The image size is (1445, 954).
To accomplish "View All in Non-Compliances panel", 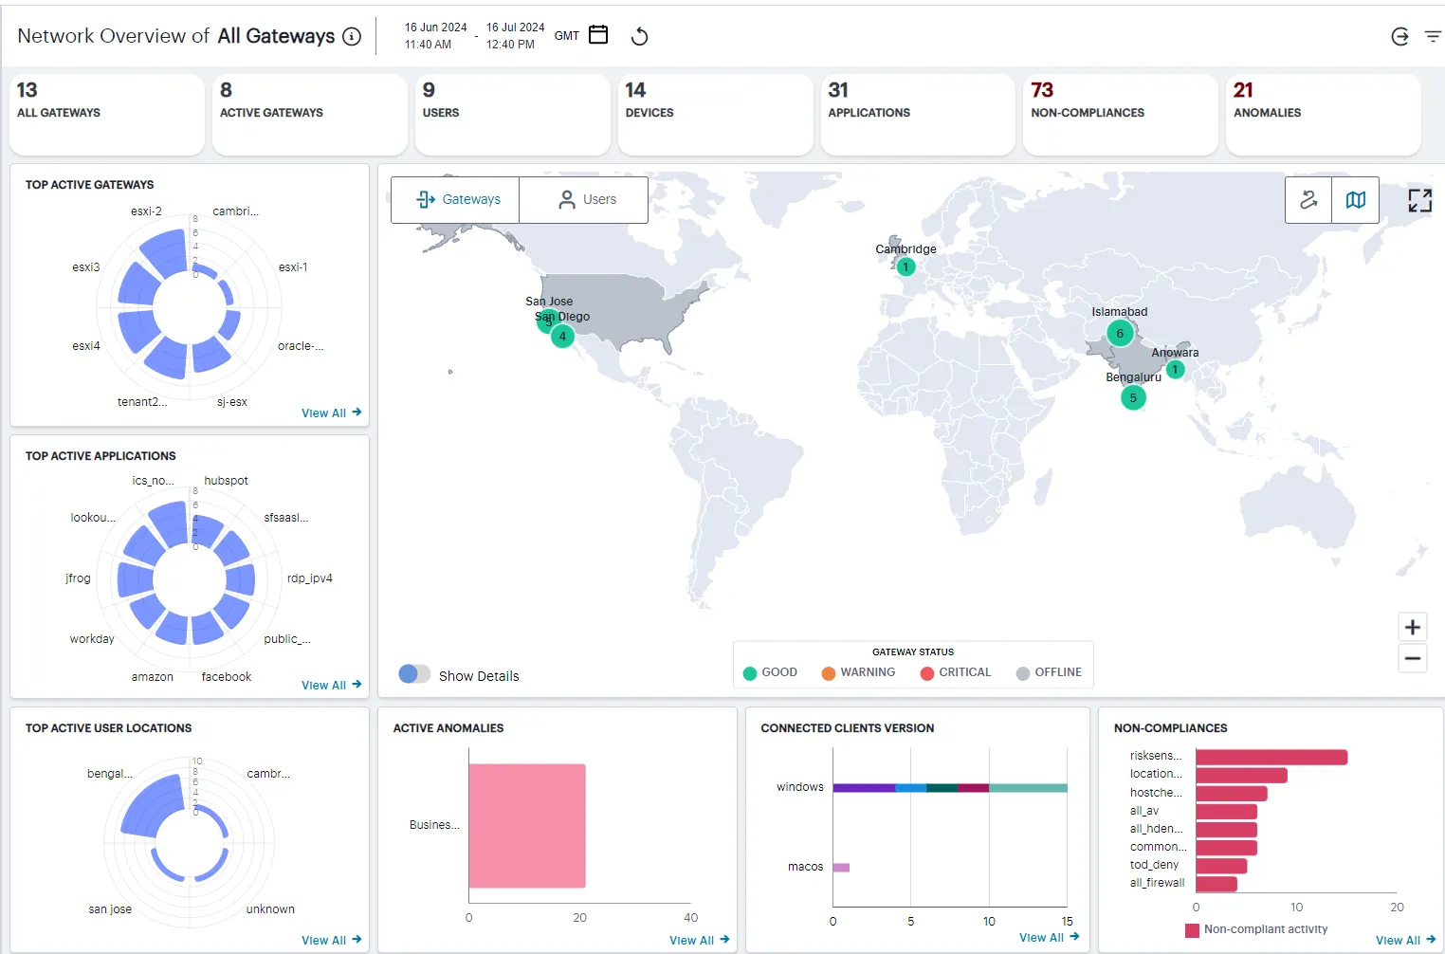I will (1406, 940).
